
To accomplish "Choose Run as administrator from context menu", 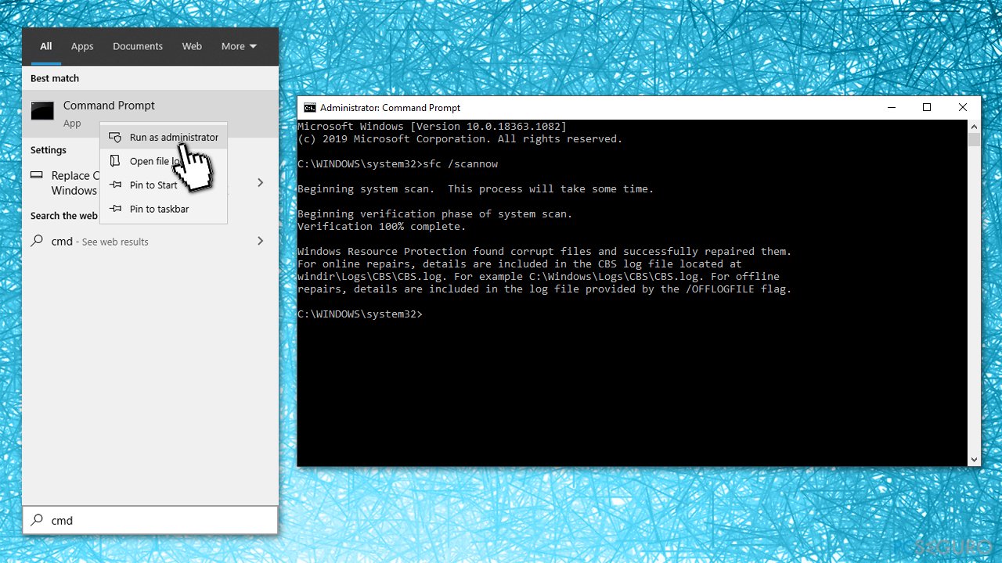I will 164,138.
